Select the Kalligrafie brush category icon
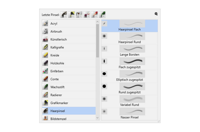 (x=45, y=47)
